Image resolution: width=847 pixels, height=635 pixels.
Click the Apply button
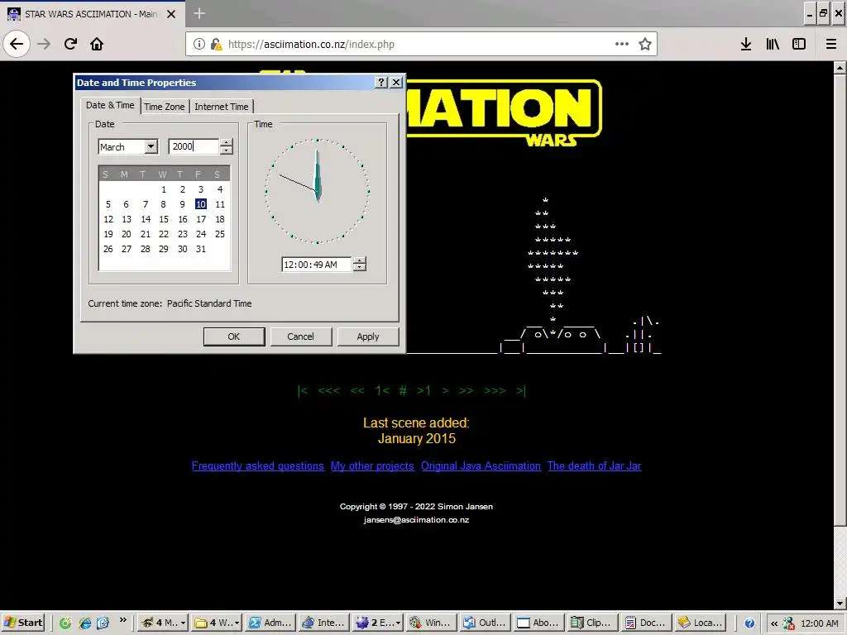click(x=368, y=337)
